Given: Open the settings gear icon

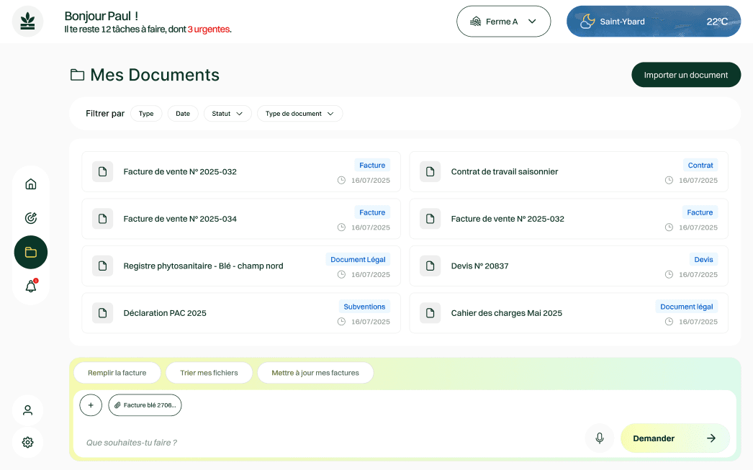Looking at the screenshot, I should pos(28,442).
